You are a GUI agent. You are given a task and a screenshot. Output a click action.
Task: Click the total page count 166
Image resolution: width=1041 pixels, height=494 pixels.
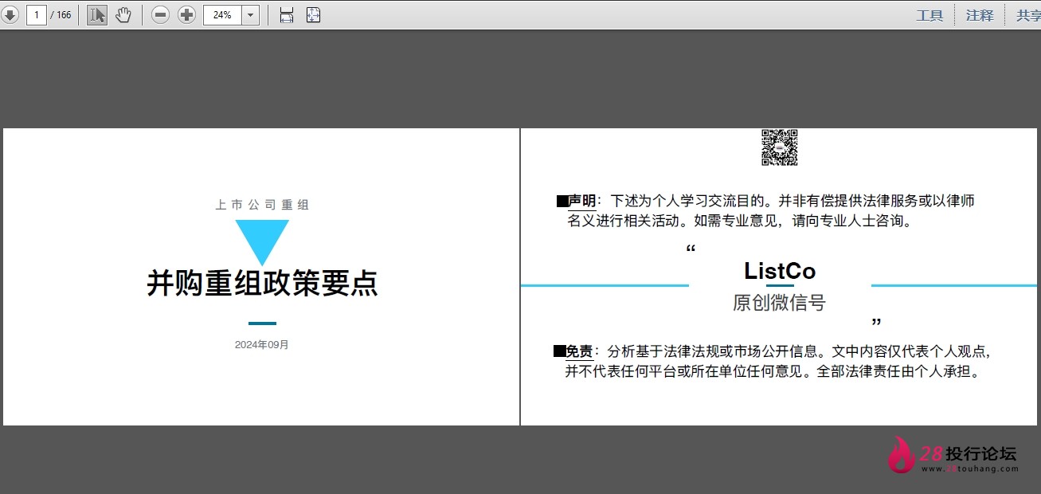(64, 15)
